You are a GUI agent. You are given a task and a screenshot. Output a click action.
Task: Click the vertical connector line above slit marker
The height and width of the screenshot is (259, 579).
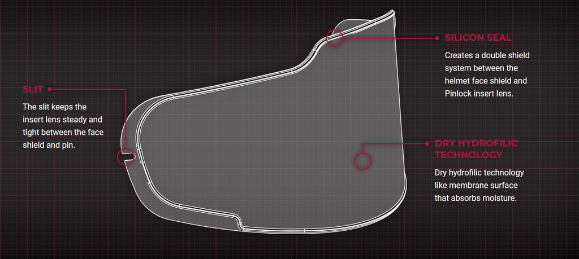126,118
